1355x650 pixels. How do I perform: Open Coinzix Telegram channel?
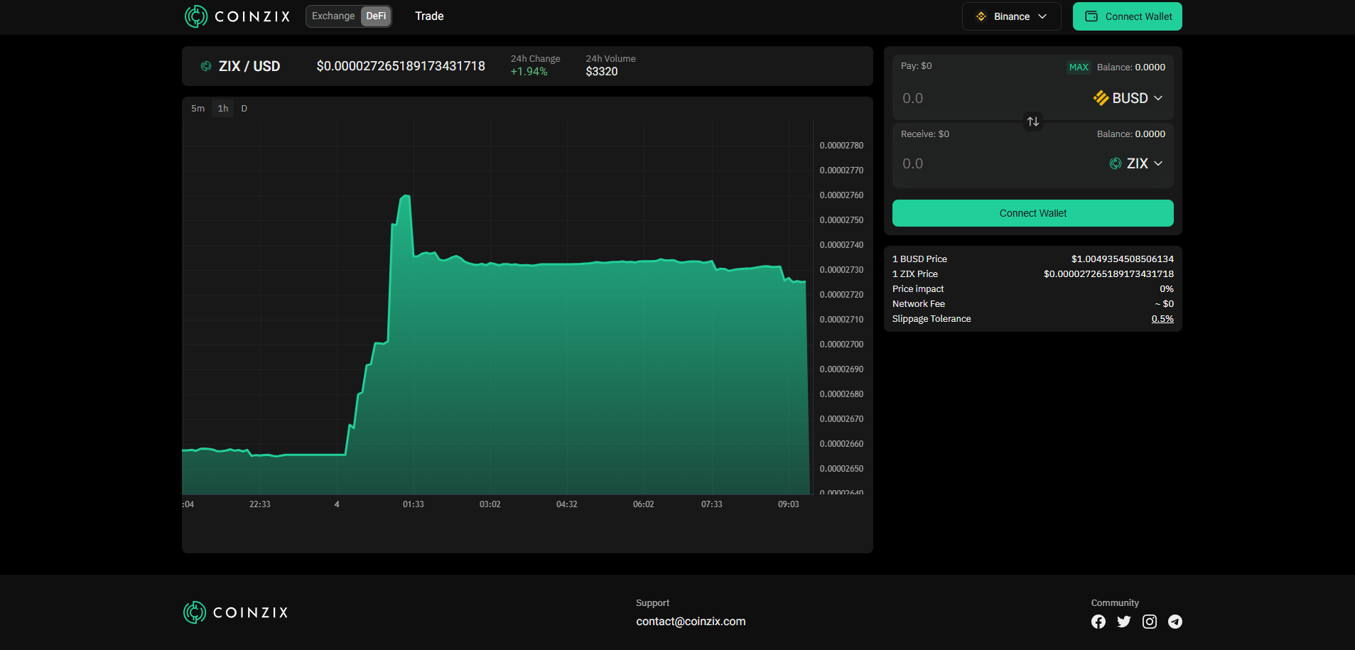click(1175, 621)
